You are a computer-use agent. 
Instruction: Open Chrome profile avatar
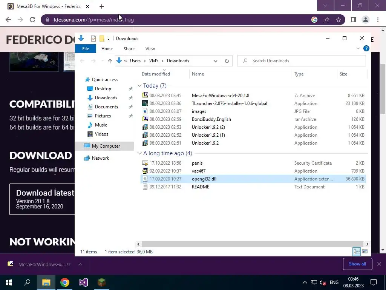(366, 20)
